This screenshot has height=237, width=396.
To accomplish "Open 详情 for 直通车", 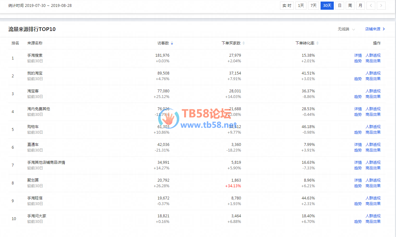I will click(358, 145).
